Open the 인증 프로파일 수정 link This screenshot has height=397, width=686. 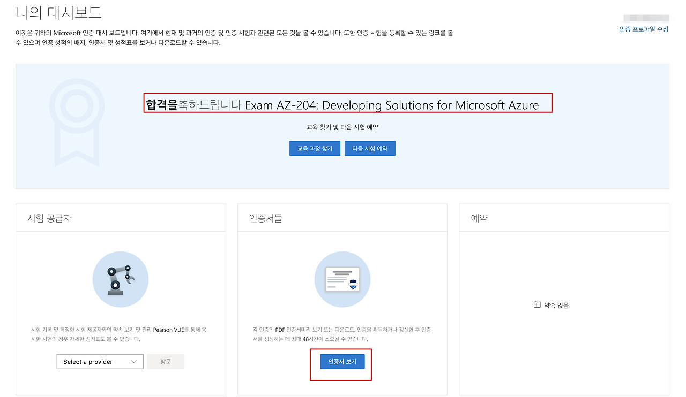644,29
